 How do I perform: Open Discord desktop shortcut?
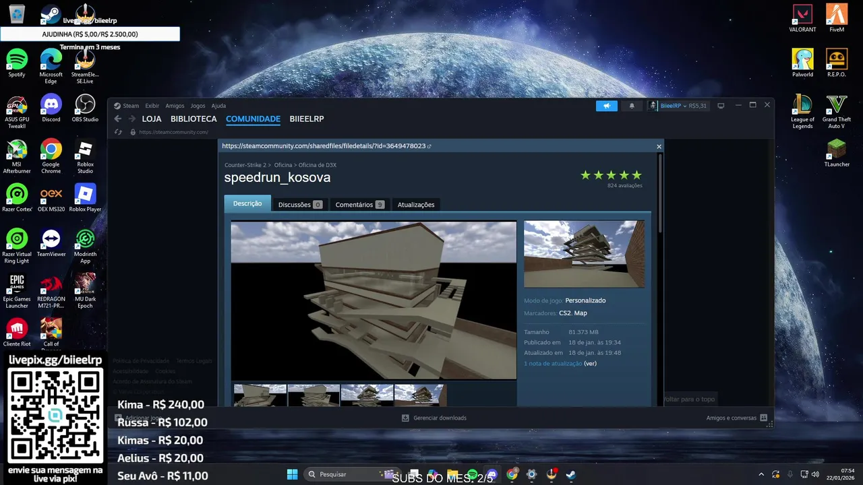[51, 108]
